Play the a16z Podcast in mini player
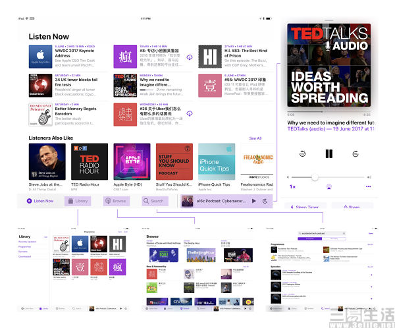The width and height of the screenshot is (395, 328). coord(254,201)
